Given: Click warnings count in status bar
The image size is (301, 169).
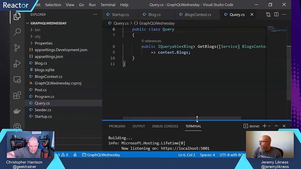Looking at the screenshot, I should [65, 155].
